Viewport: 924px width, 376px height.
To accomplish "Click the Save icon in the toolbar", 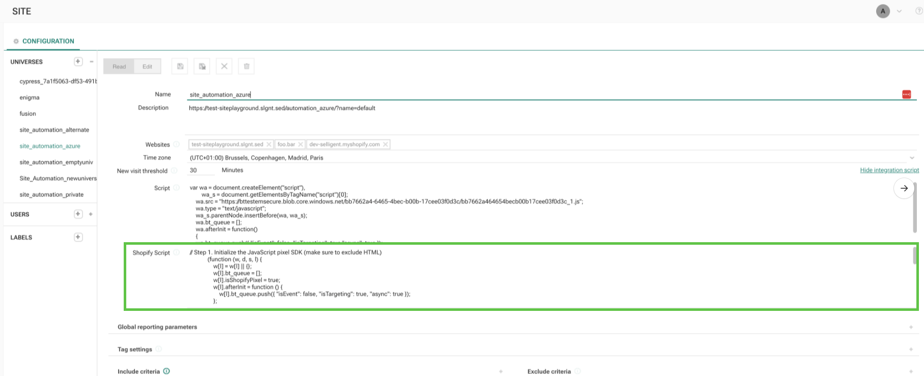I will tap(180, 66).
